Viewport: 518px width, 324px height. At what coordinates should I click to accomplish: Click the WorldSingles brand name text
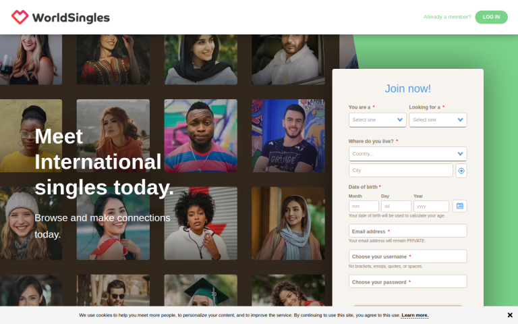click(x=71, y=18)
